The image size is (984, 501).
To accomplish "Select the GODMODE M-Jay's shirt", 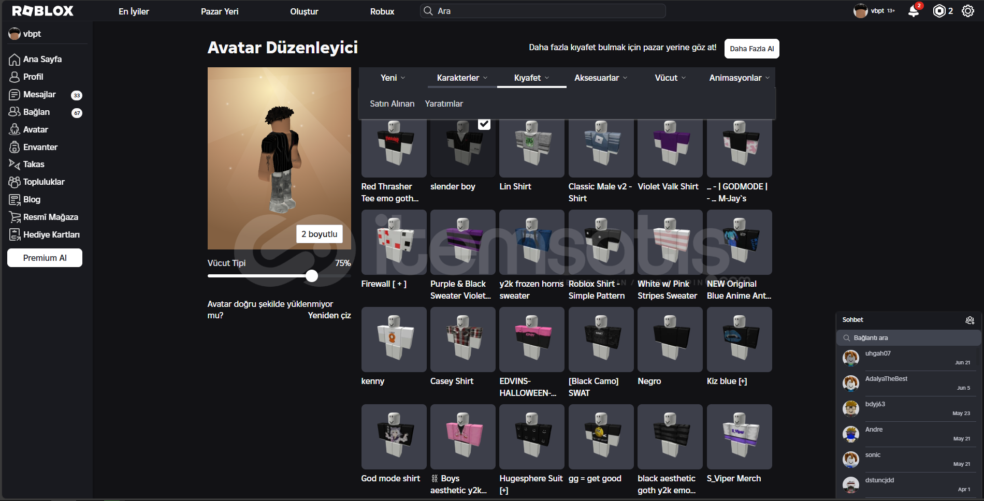I will pyautogui.click(x=739, y=149).
